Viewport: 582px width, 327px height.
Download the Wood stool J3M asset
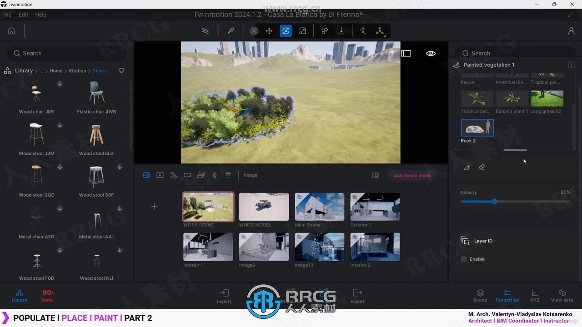point(60,125)
